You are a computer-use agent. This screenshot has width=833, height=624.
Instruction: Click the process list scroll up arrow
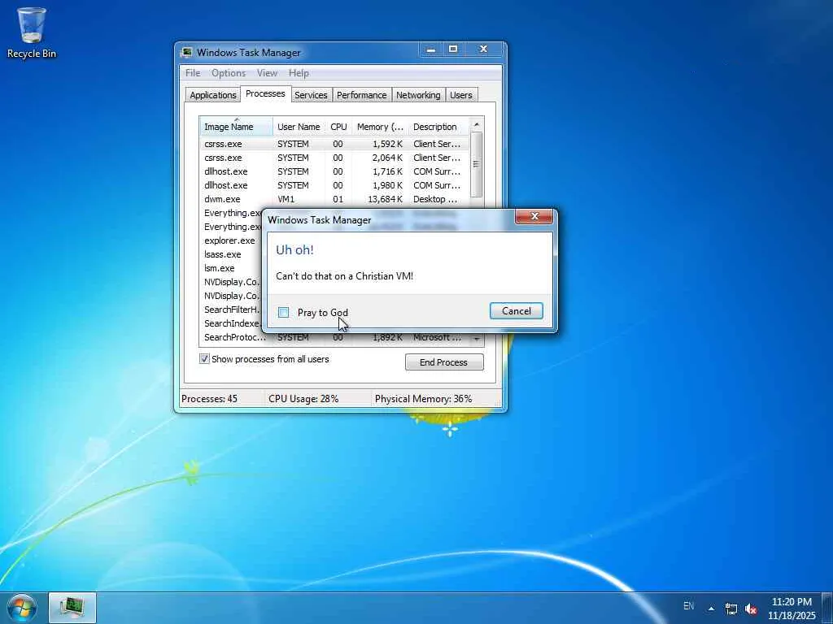(x=477, y=124)
